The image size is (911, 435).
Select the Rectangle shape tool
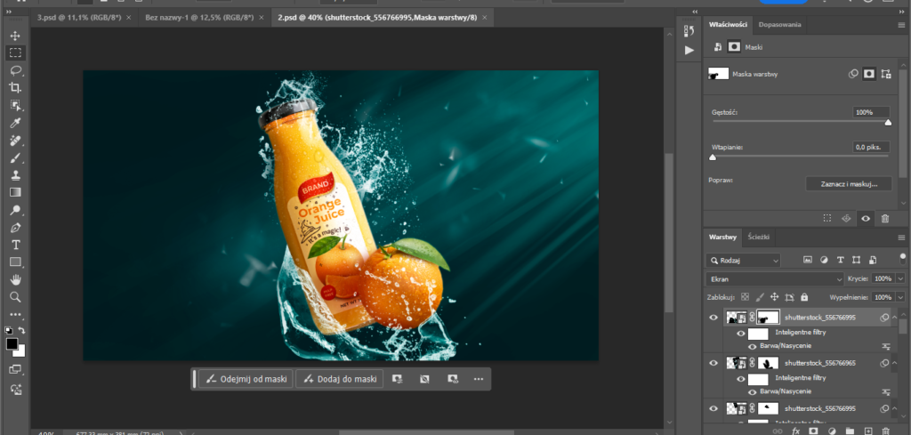pyautogui.click(x=15, y=262)
